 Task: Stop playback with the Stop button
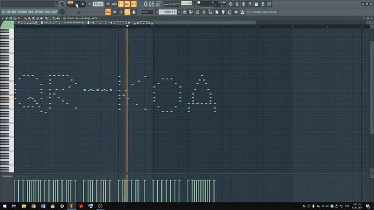[83, 4]
